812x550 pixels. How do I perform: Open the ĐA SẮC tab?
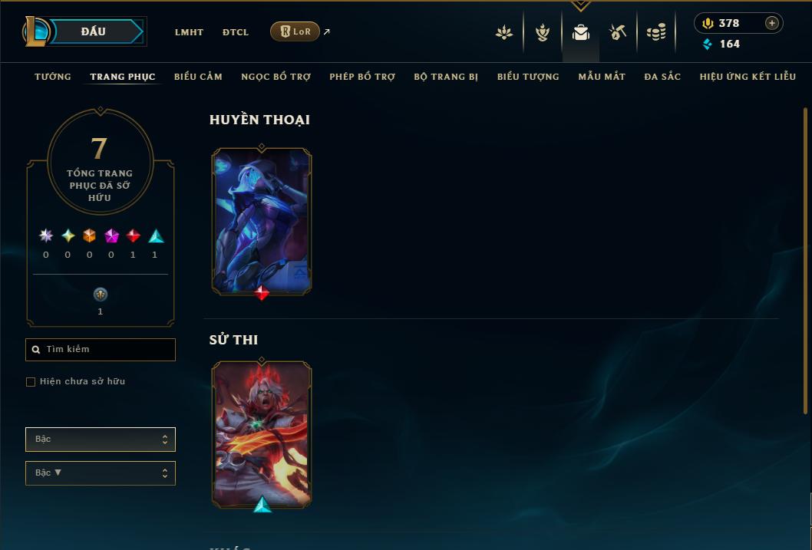click(662, 77)
